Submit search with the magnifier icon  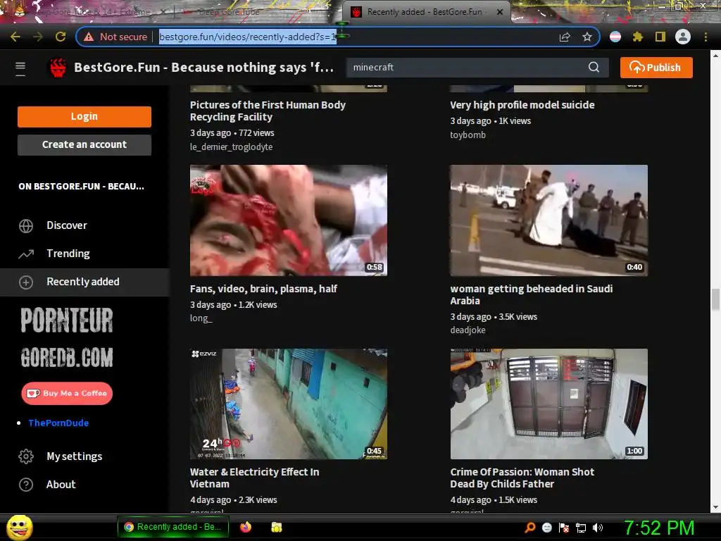point(594,68)
